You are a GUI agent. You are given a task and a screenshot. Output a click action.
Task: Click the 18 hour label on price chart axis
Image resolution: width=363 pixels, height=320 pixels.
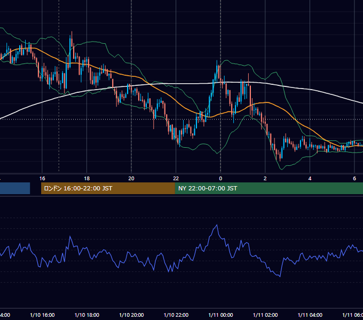tap(86, 179)
